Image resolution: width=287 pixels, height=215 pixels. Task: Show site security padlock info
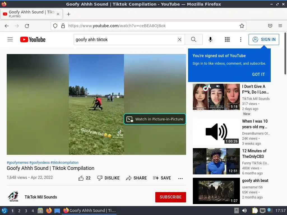pos(63,26)
